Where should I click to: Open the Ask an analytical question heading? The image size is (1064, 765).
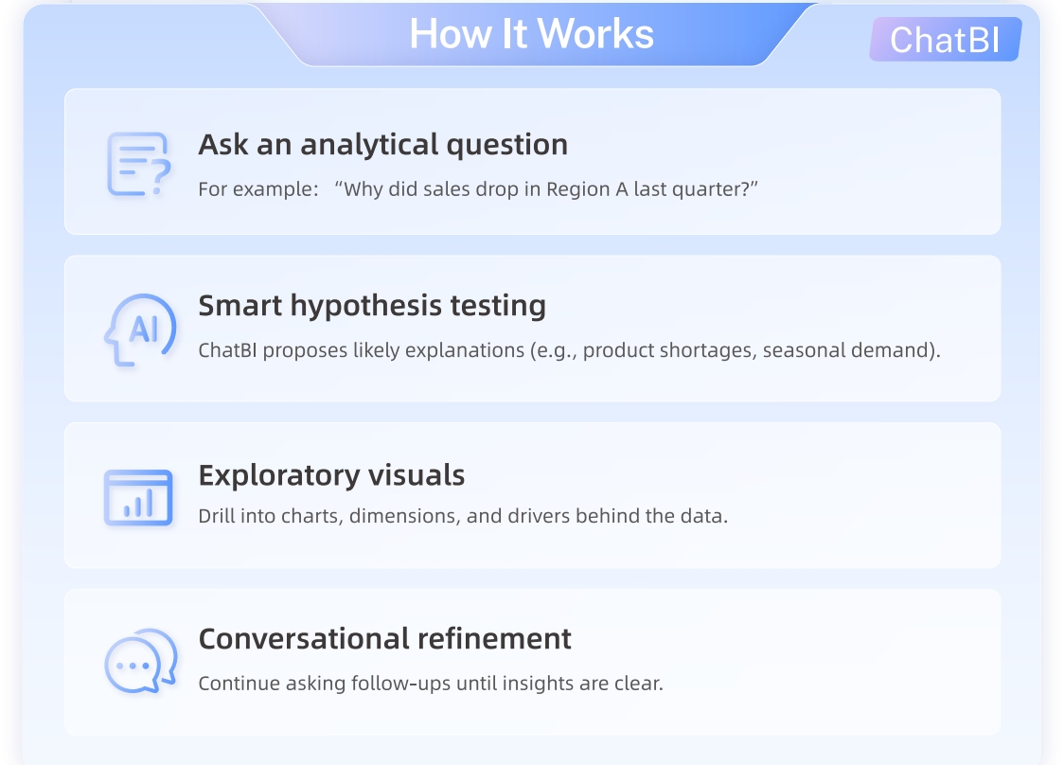click(x=382, y=145)
